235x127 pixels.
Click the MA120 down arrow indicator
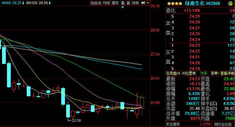coord(50,3)
